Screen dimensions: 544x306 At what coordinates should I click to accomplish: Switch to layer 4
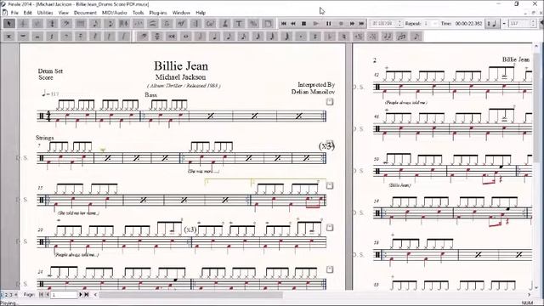tap(15, 295)
